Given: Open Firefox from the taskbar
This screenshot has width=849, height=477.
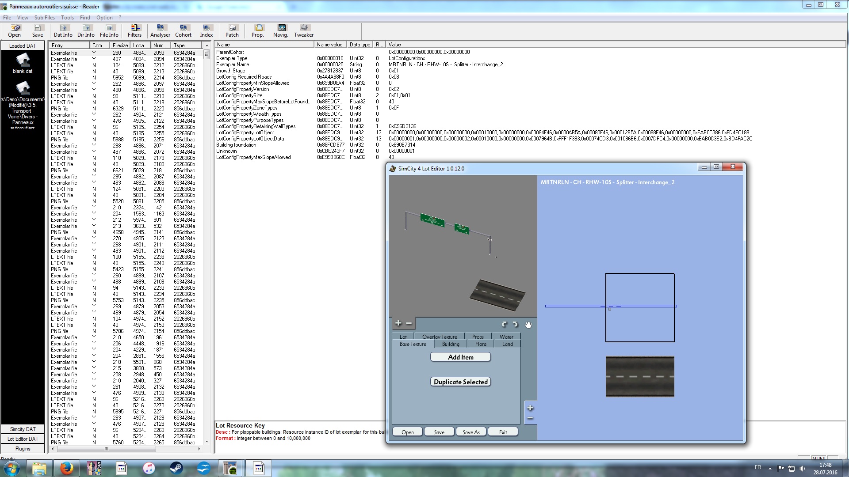Looking at the screenshot, I should [67, 468].
